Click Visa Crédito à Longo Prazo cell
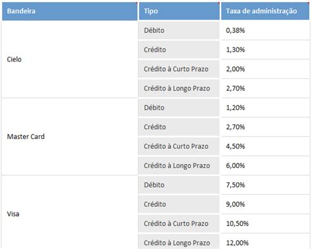This screenshot has height=249, width=312. point(179,242)
